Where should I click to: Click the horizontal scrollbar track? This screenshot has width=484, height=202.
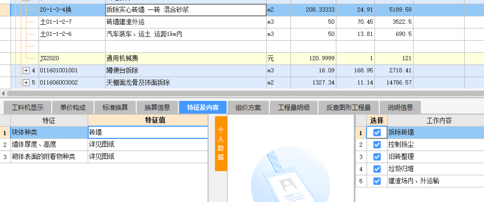[245, 93]
